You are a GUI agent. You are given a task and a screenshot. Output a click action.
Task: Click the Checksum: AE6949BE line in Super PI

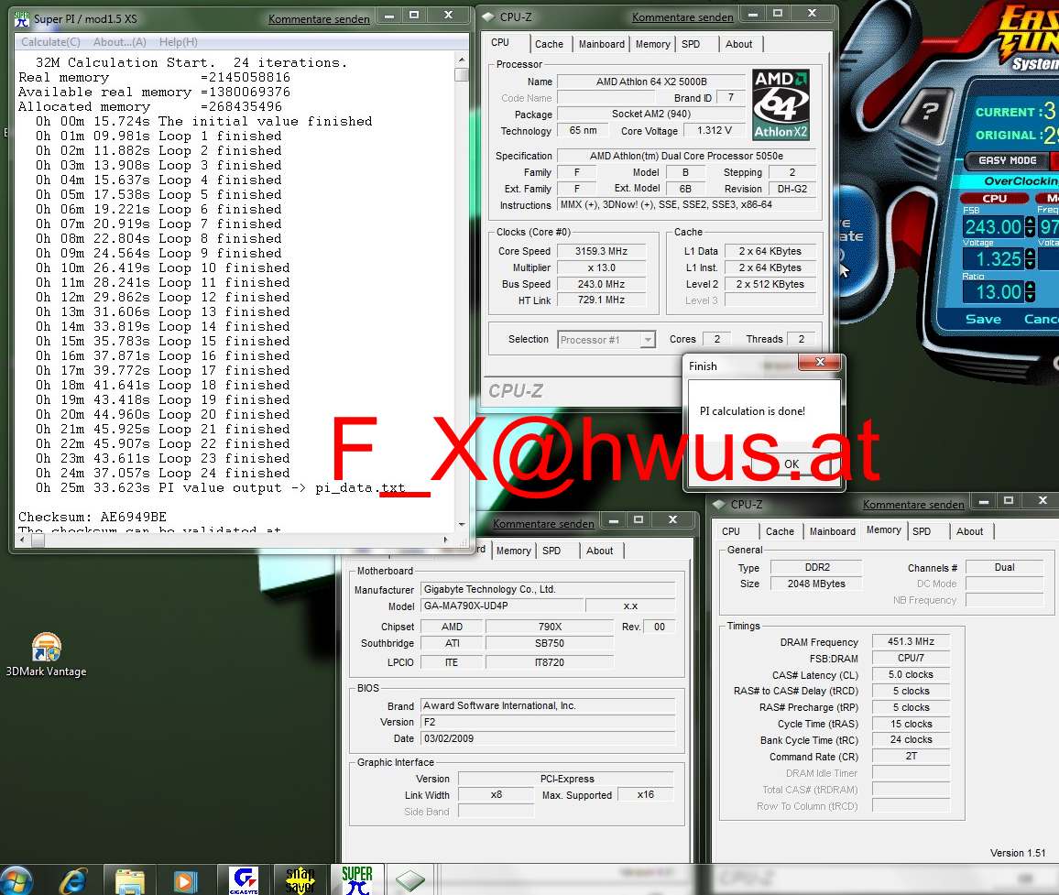(x=93, y=517)
